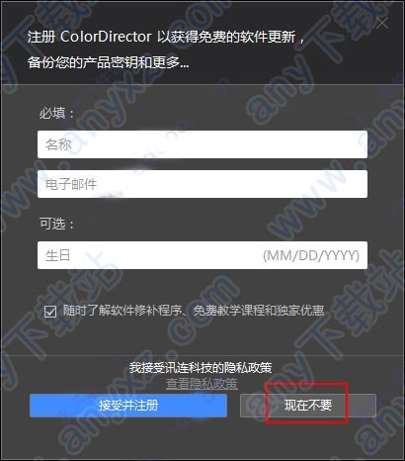
Task: Place cursor in first required text box
Action: [202, 144]
